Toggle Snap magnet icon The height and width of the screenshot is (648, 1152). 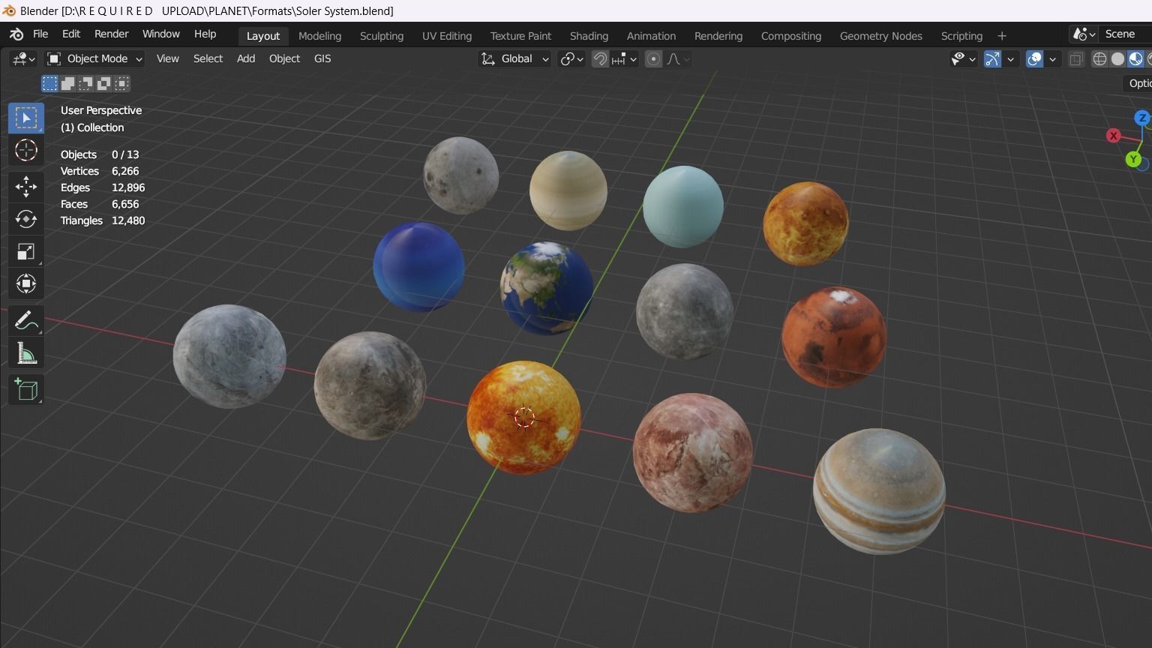tap(600, 59)
